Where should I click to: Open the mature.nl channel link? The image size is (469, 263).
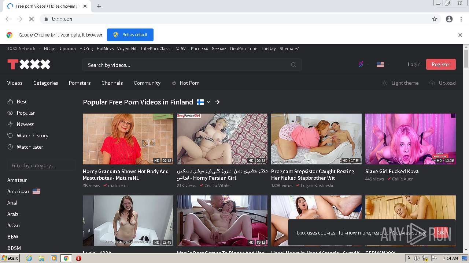coord(118,186)
